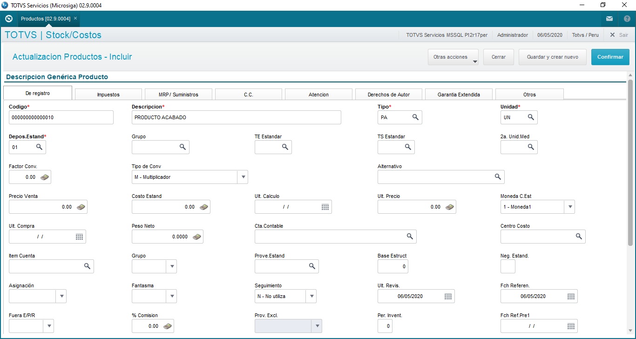Open the 2a. Unid.Med search lookup
This screenshot has height=339, width=636.
click(x=531, y=147)
